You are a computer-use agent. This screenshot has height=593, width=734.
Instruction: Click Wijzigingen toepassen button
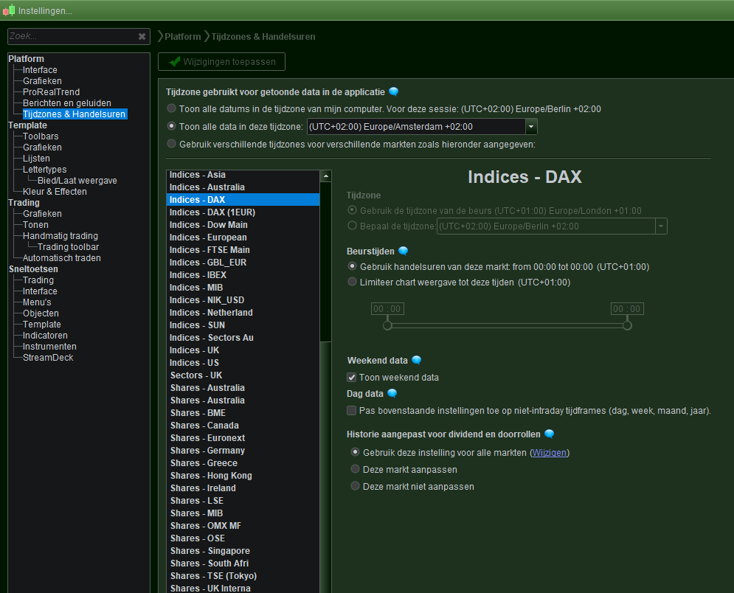click(x=221, y=62)
